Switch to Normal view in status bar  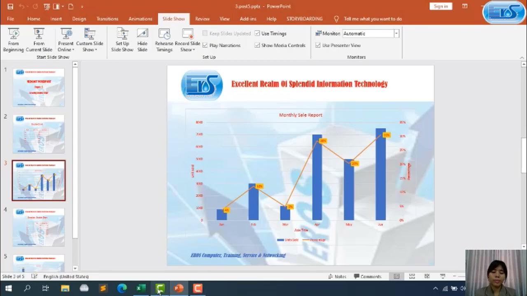click(396, 276)
